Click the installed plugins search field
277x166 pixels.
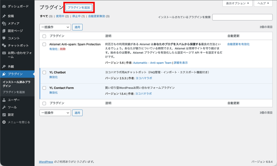click(x=242, y=17)
